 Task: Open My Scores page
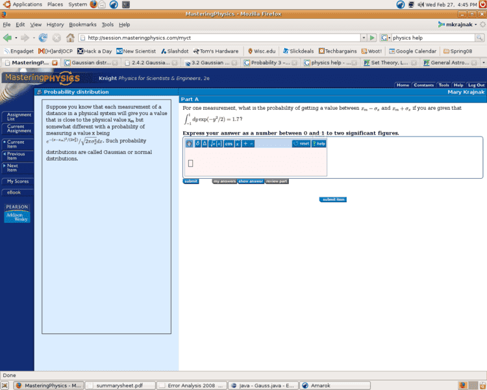tap(18, 181)
